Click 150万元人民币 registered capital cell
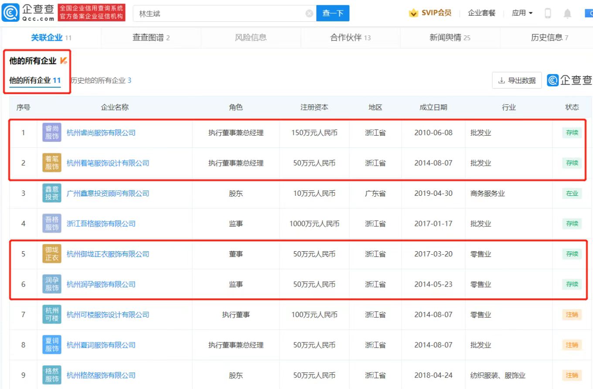Viewport: 593px width, 389px height. (314, 133)
